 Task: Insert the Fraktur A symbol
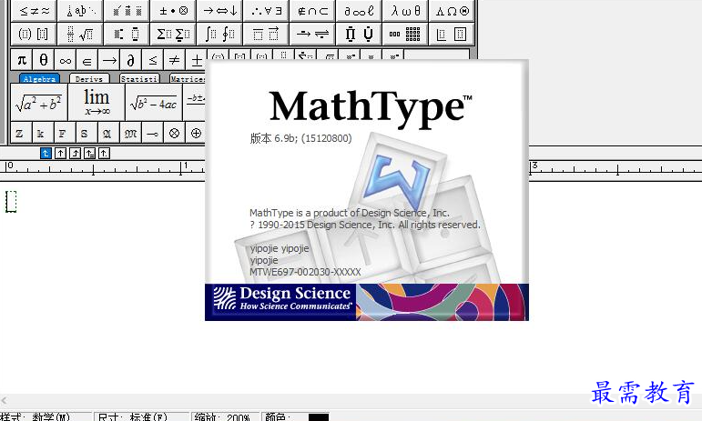107,133
